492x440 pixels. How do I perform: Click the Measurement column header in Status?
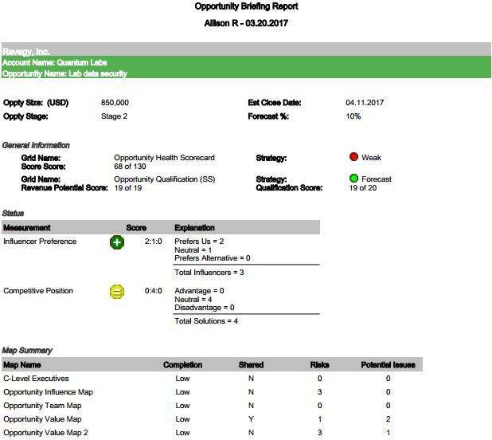pos(27,228)
